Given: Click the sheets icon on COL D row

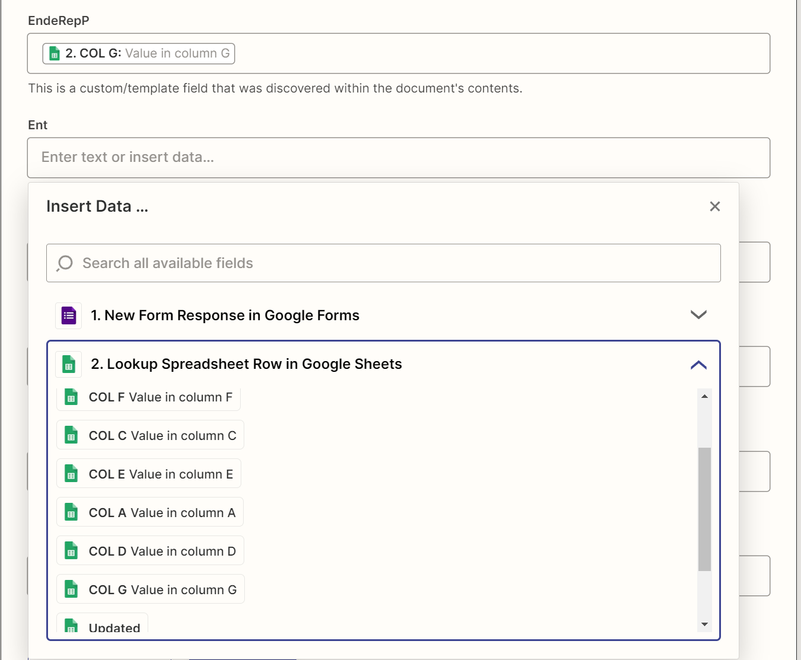Looking at the screenshot, I should (71, 551).
